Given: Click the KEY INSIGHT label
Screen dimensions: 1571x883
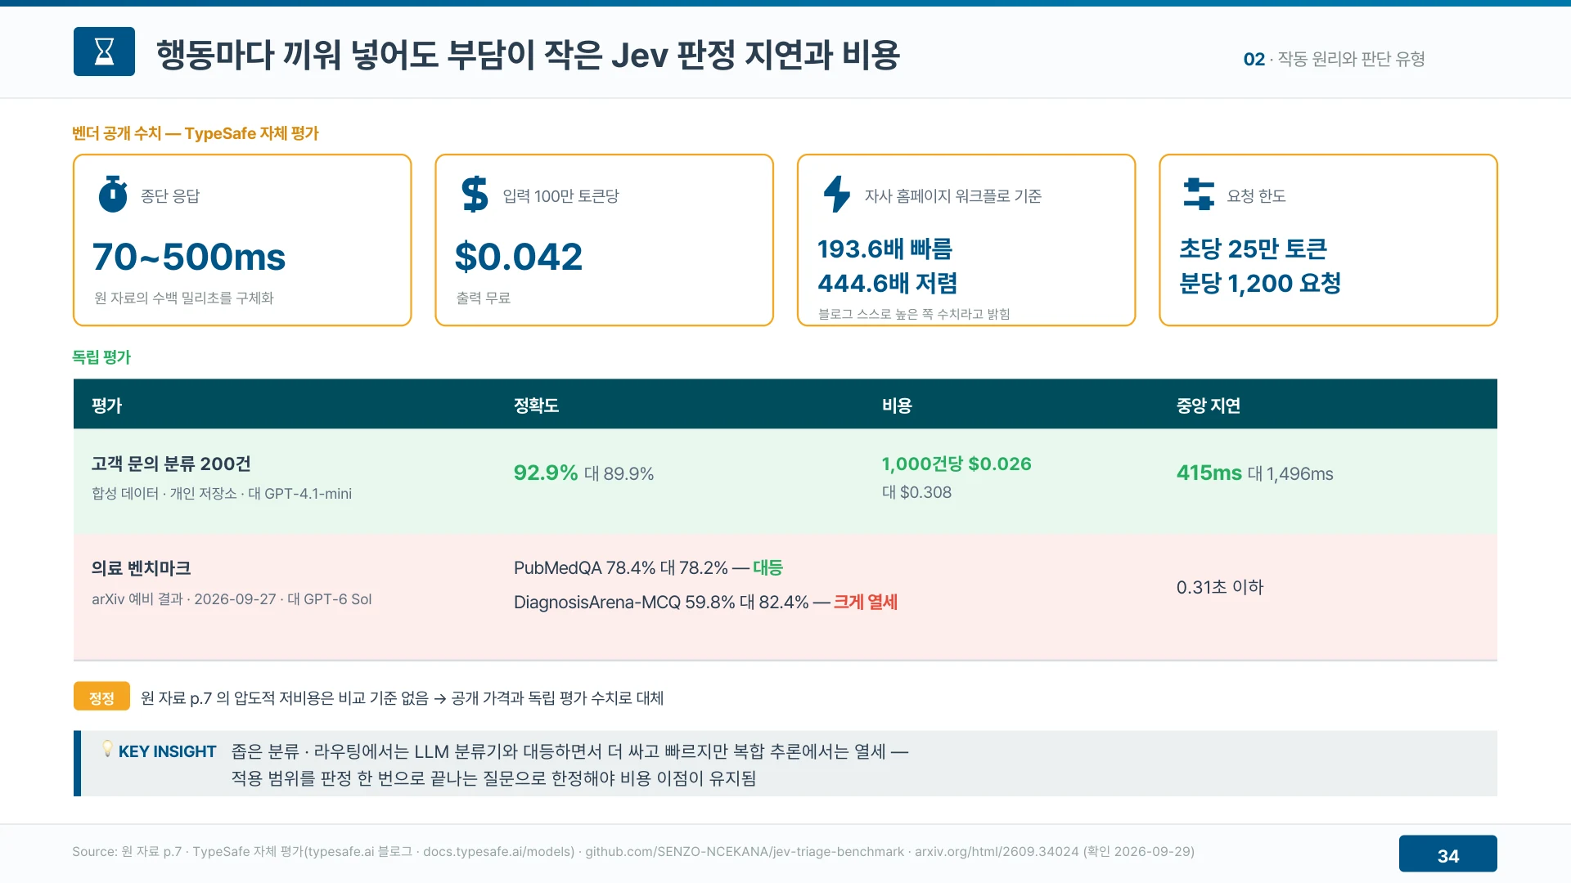Looking at the screenshot, I should pos(167,751).
